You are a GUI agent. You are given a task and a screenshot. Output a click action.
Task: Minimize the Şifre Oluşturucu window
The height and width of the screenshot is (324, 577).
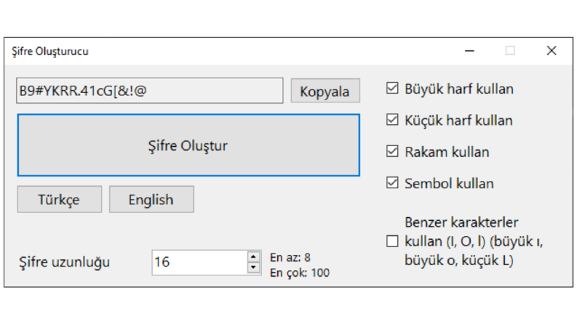point(469,51)
